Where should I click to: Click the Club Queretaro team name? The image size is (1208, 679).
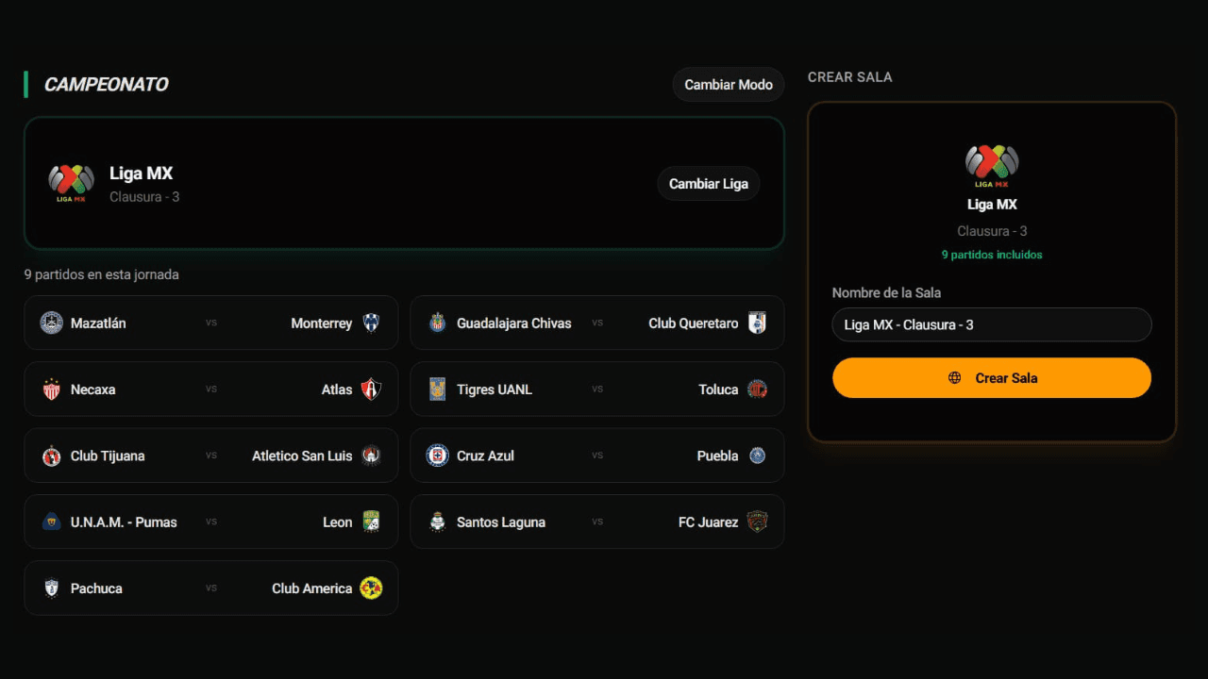pos(694,323)
